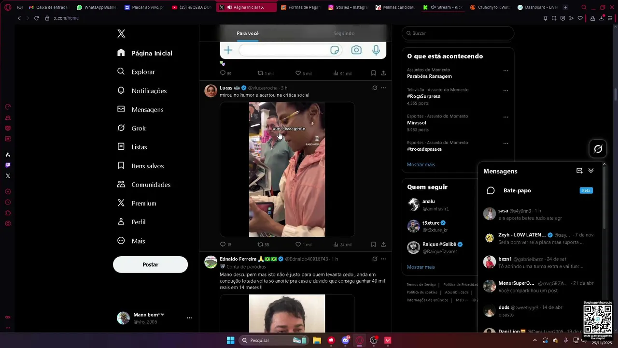Screen dimensions: 618x348
Task: Click Grok icon on Lucas's post
Action: [x=375, y=88]
